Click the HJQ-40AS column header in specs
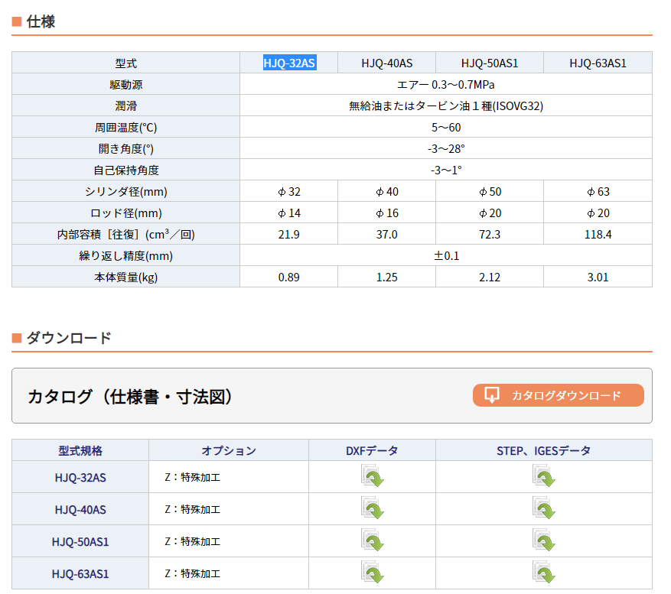Image resolution: width=671 pixels, height=594 pixels. click(386, 63)
